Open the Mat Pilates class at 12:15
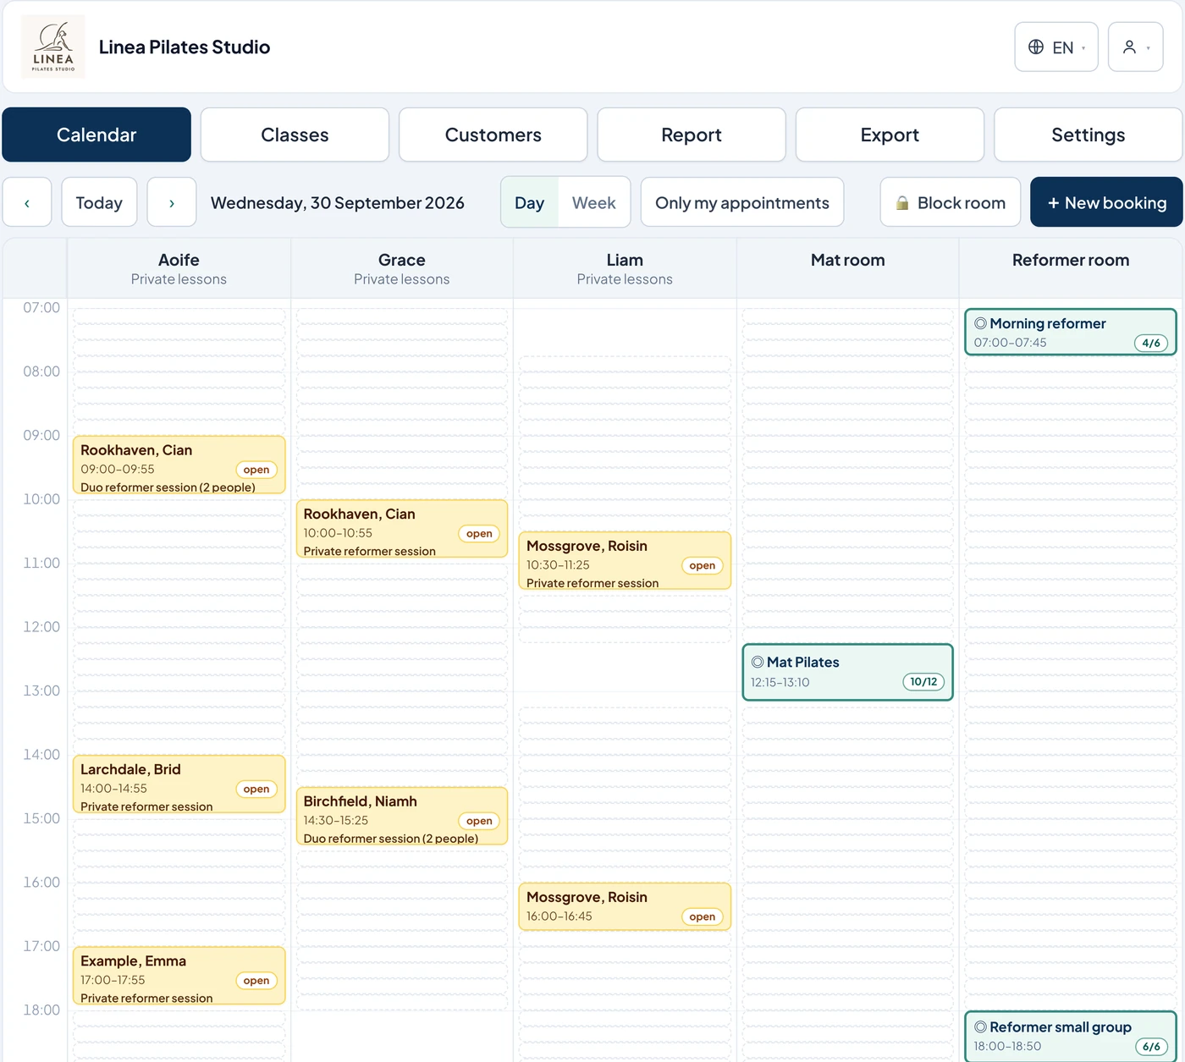 (847, 673)
